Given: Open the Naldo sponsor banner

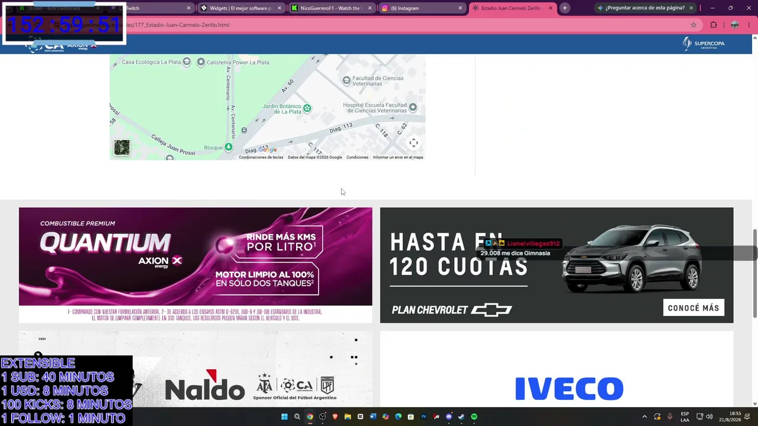Looking at the screenshot, I should 195,369.
